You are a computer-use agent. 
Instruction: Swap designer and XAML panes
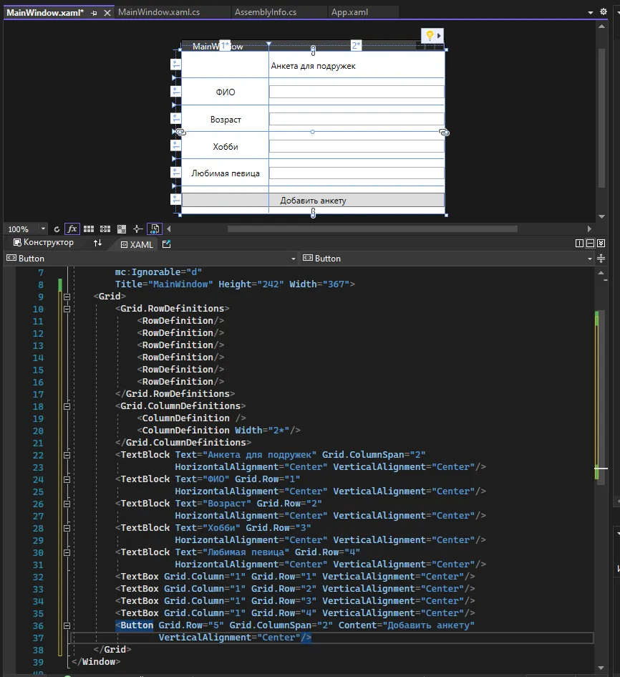pos(98,243)
